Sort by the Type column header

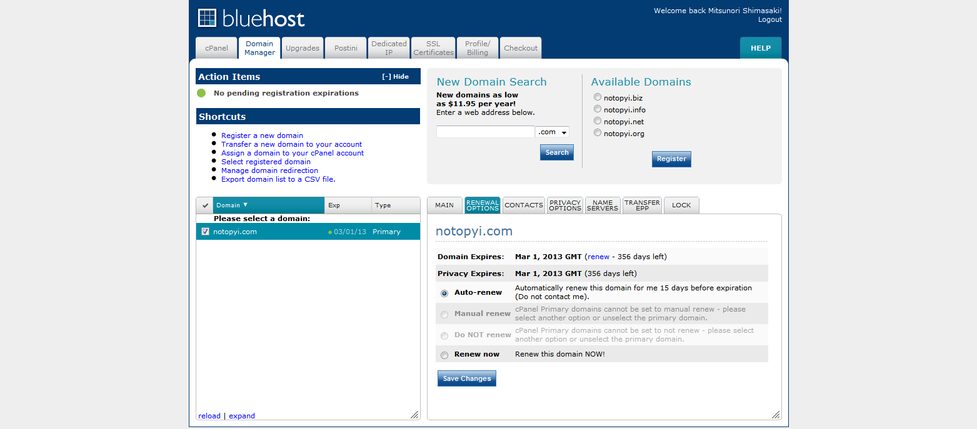[x=396, y=205]
